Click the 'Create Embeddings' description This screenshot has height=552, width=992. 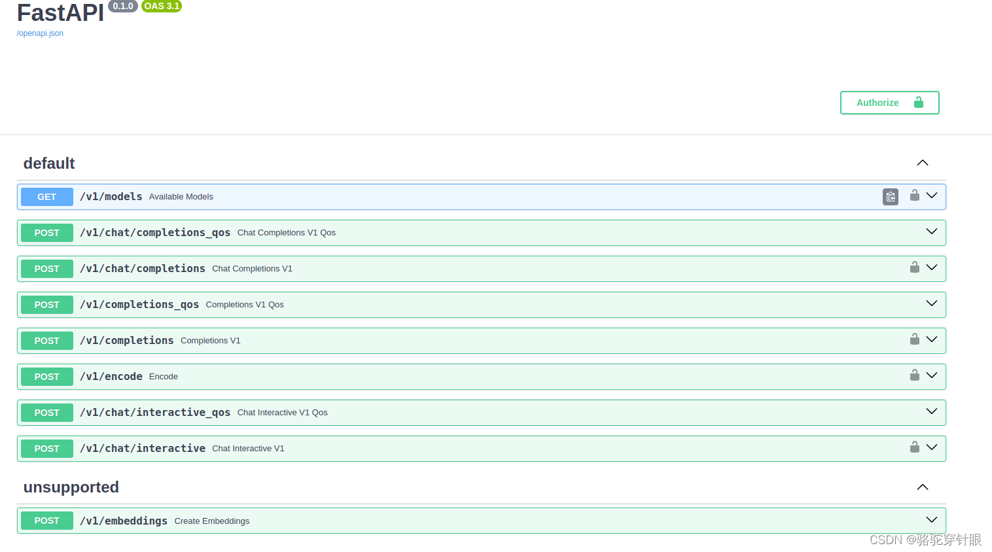(212, 521)
